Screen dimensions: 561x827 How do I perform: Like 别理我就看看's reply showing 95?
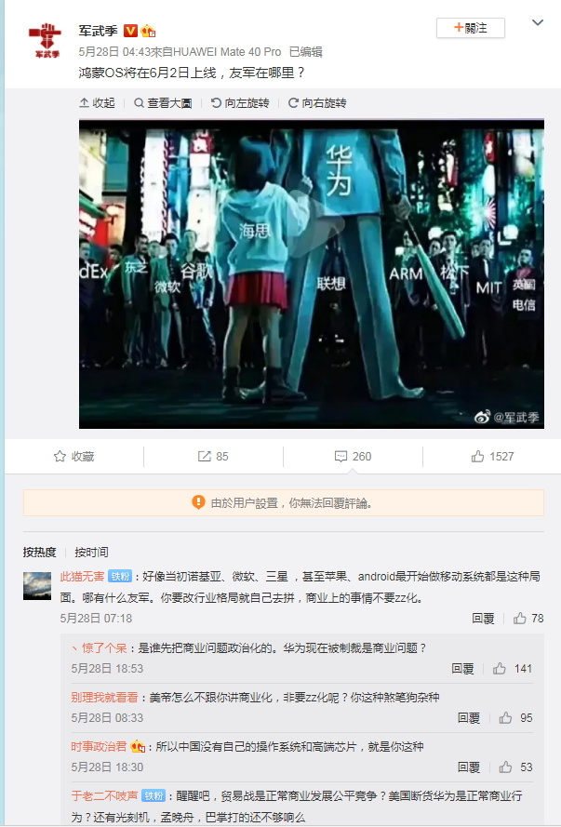[515, 718]
